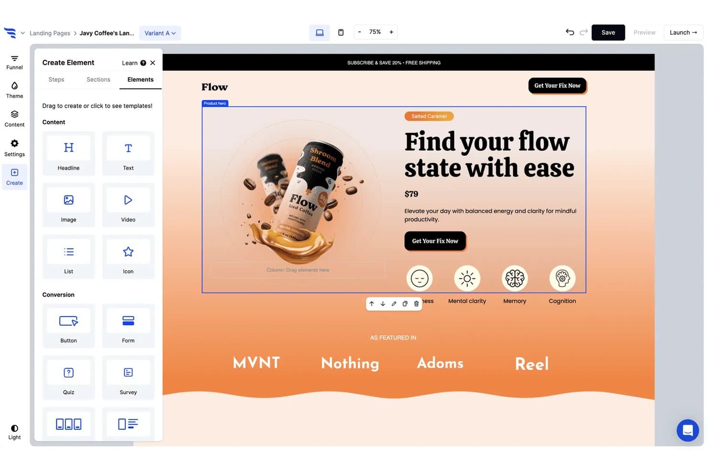The height and width of the screenshot is (472, 708).
Task: Add an Image element
Action: [68, 205]
